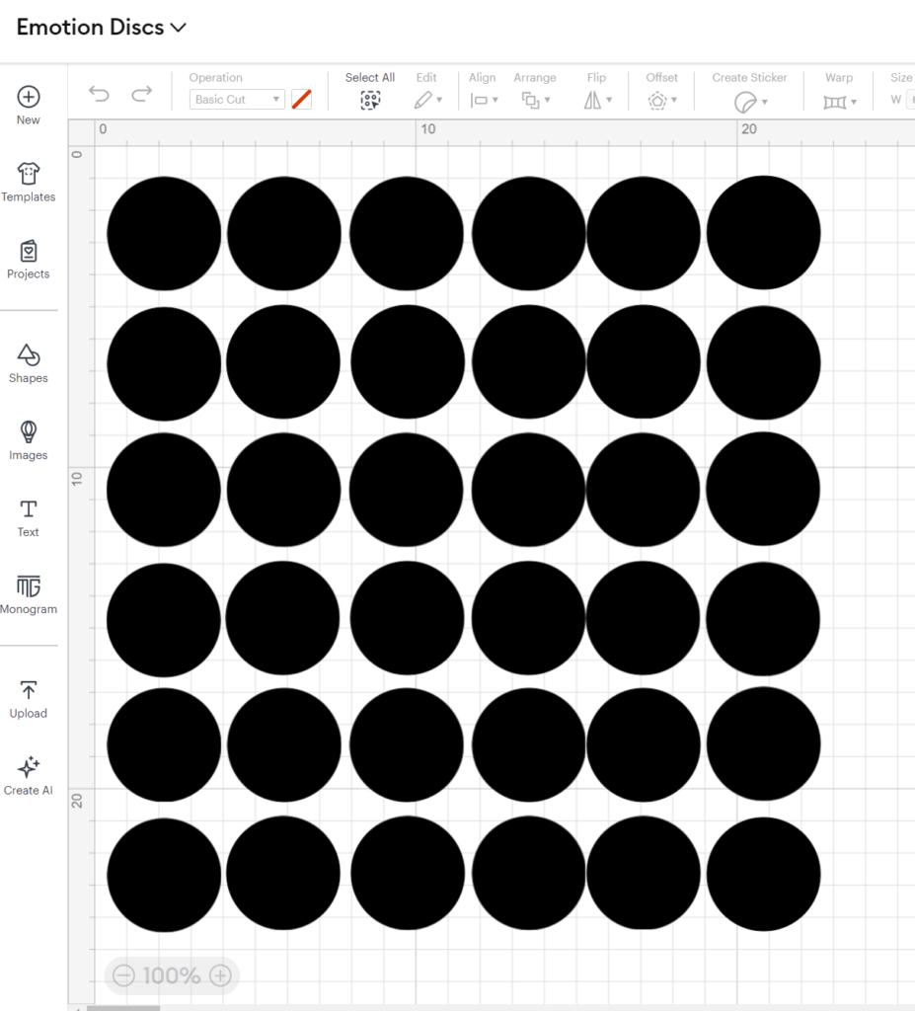Open the Shapes panel

[29, 355]
